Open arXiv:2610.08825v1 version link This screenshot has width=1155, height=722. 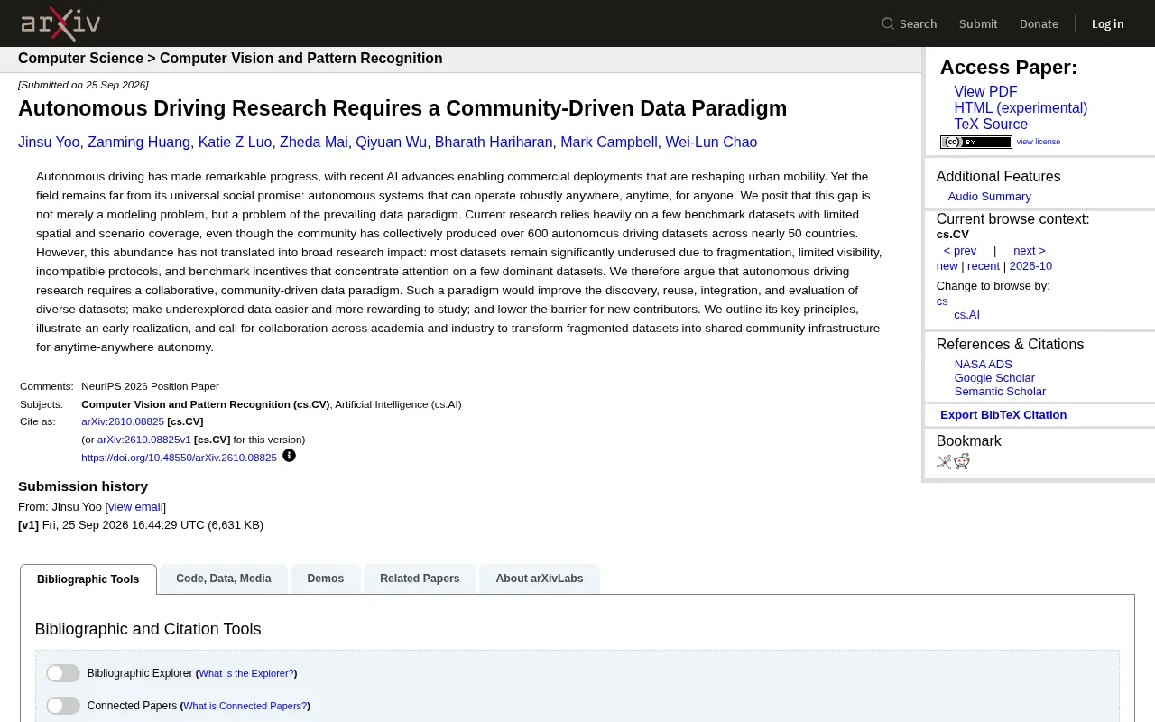[144, 440]
